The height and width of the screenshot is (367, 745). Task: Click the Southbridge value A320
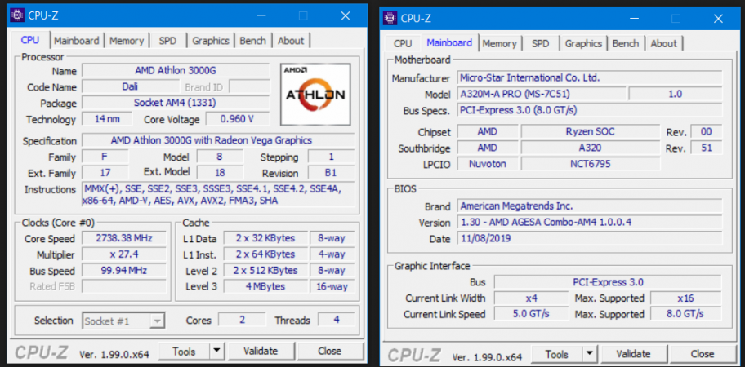pos(591,148)
